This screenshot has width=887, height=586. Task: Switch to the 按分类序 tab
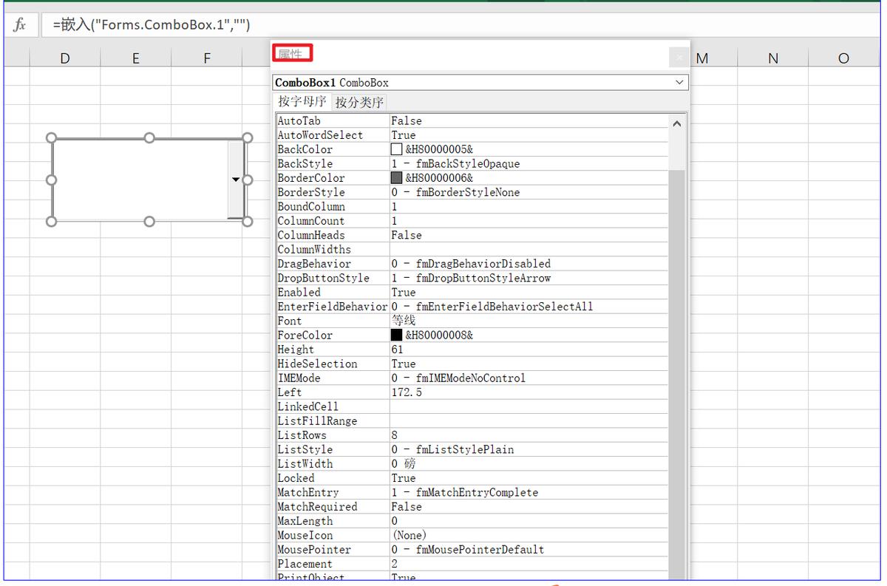(x=359, y=103)
